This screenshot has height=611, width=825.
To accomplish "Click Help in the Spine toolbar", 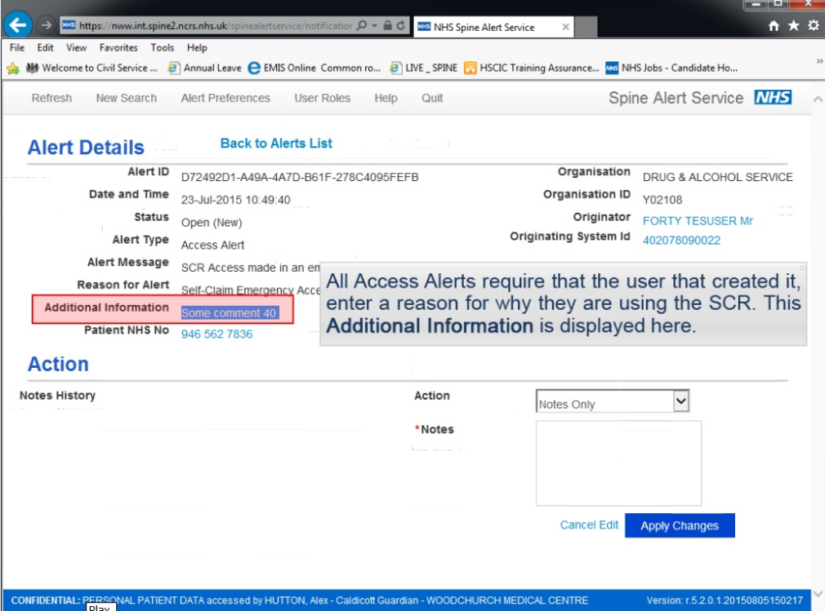I will tap(386, 98).
